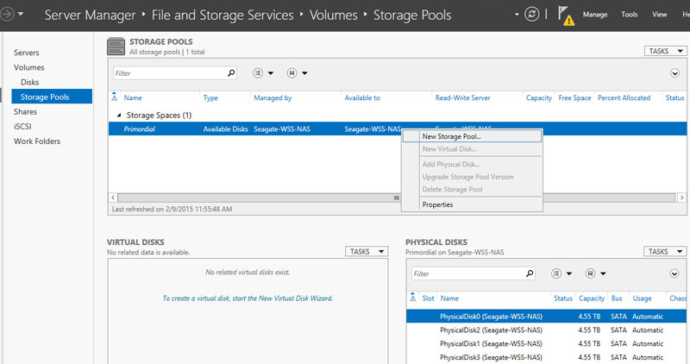Open the notifications flag with warning
Viewport: 690px width, 364px height.
(566, 15)
